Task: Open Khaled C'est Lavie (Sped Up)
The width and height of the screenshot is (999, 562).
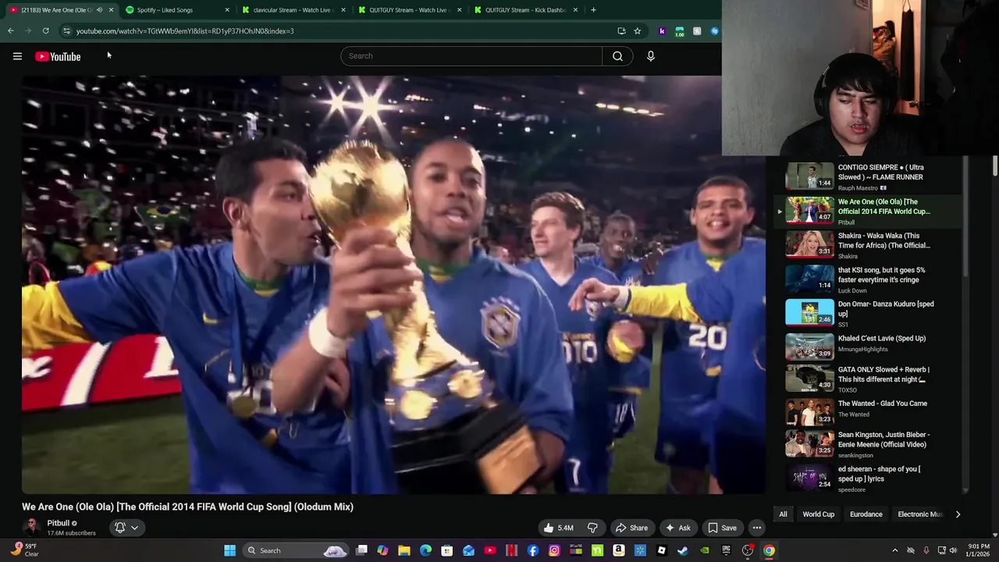Action: tap(869, 347)
